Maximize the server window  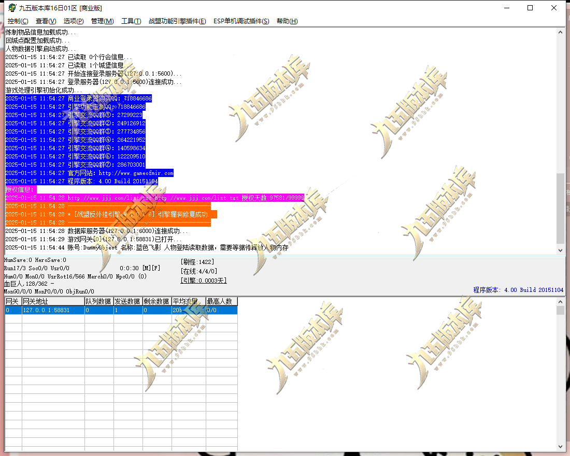pos(530,8)
